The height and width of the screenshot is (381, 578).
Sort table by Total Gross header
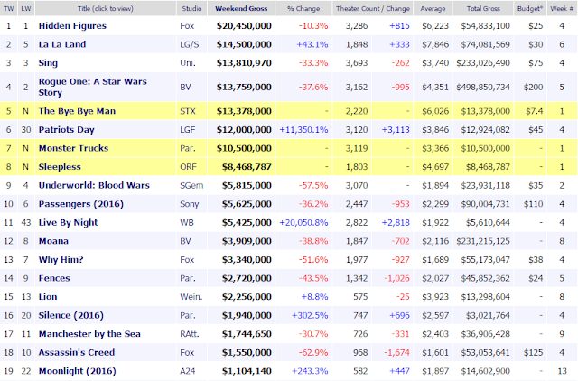(x=488, y=8)
